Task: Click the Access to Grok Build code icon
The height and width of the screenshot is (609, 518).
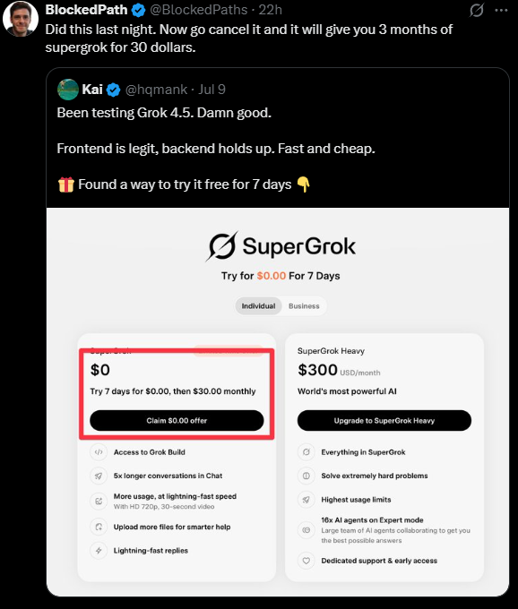Action: point(99,452)
